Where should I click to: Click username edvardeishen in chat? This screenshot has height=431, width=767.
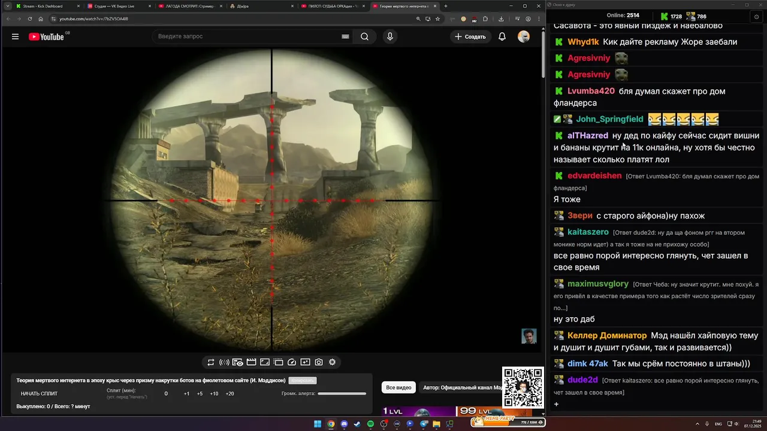(x=594, y=176)
